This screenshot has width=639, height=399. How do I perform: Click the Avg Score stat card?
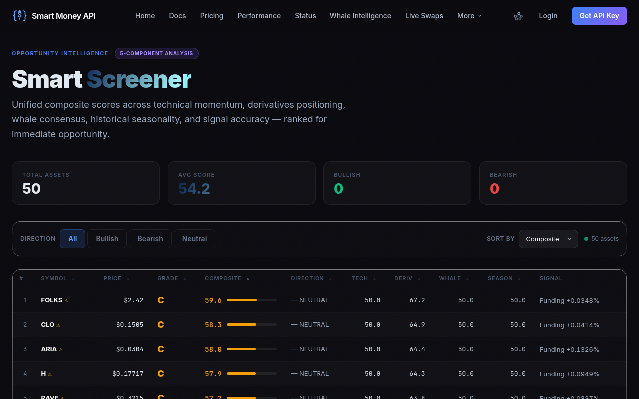click(x=242, y=183)
